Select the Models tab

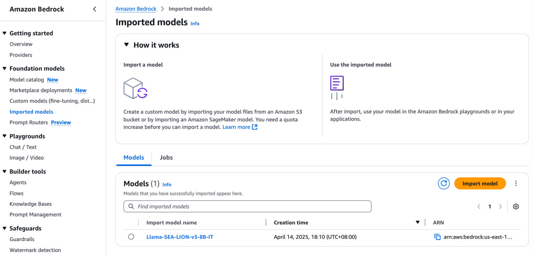pyautogui.click(x=134, y=157)
